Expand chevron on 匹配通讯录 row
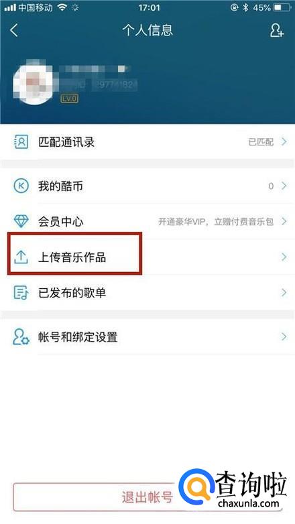295x524 pixels. pyautogui.click(x=284, y=141)
